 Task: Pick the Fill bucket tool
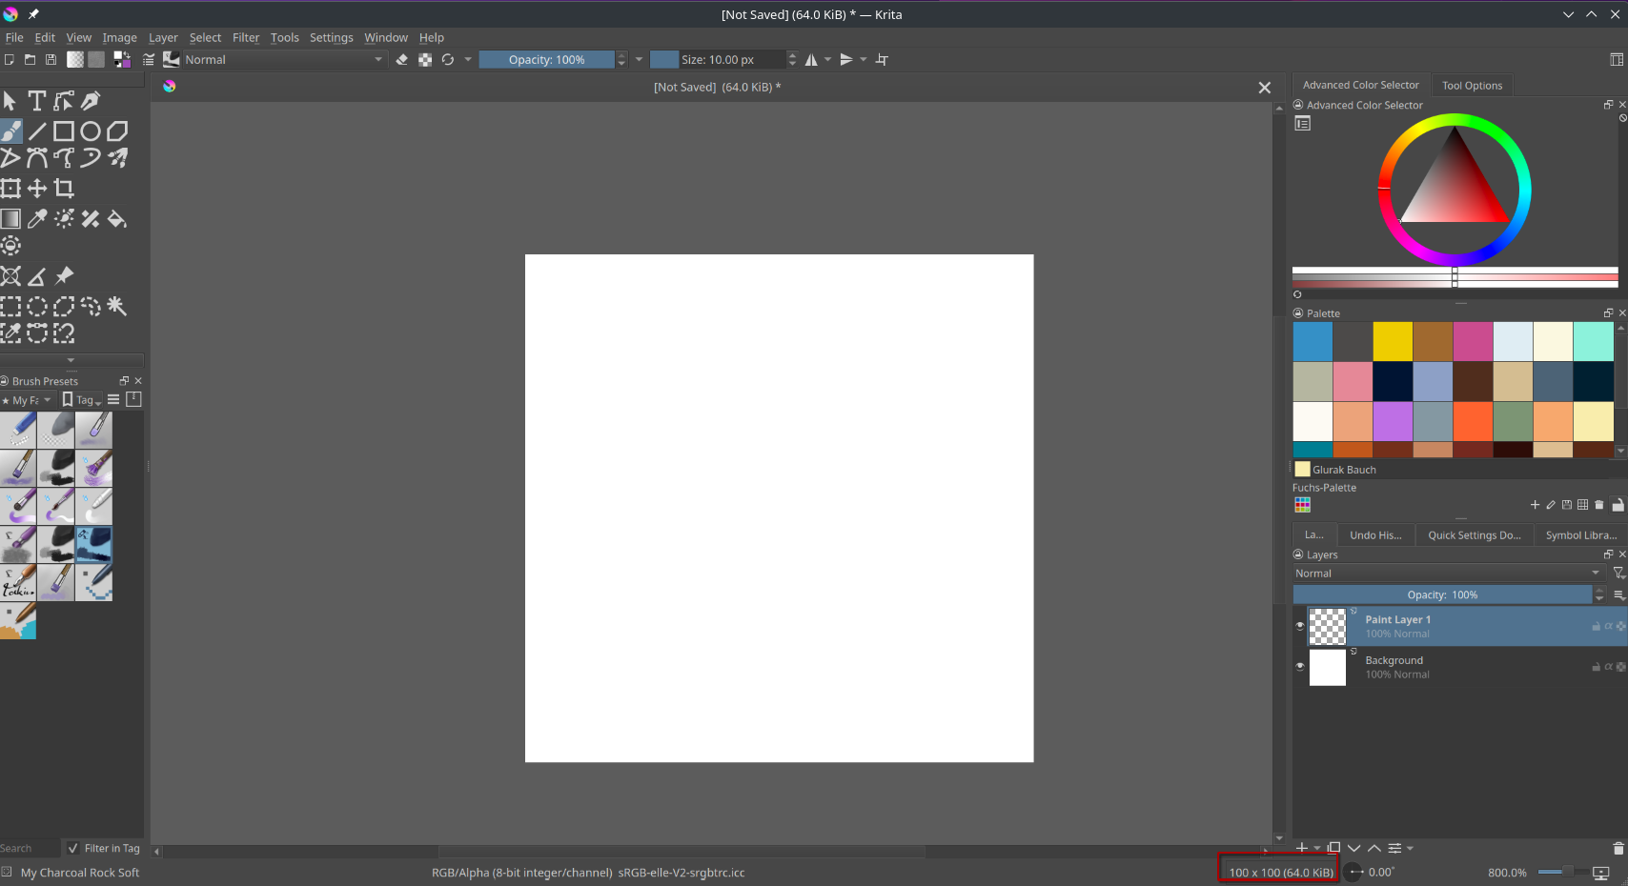(117, 219)
